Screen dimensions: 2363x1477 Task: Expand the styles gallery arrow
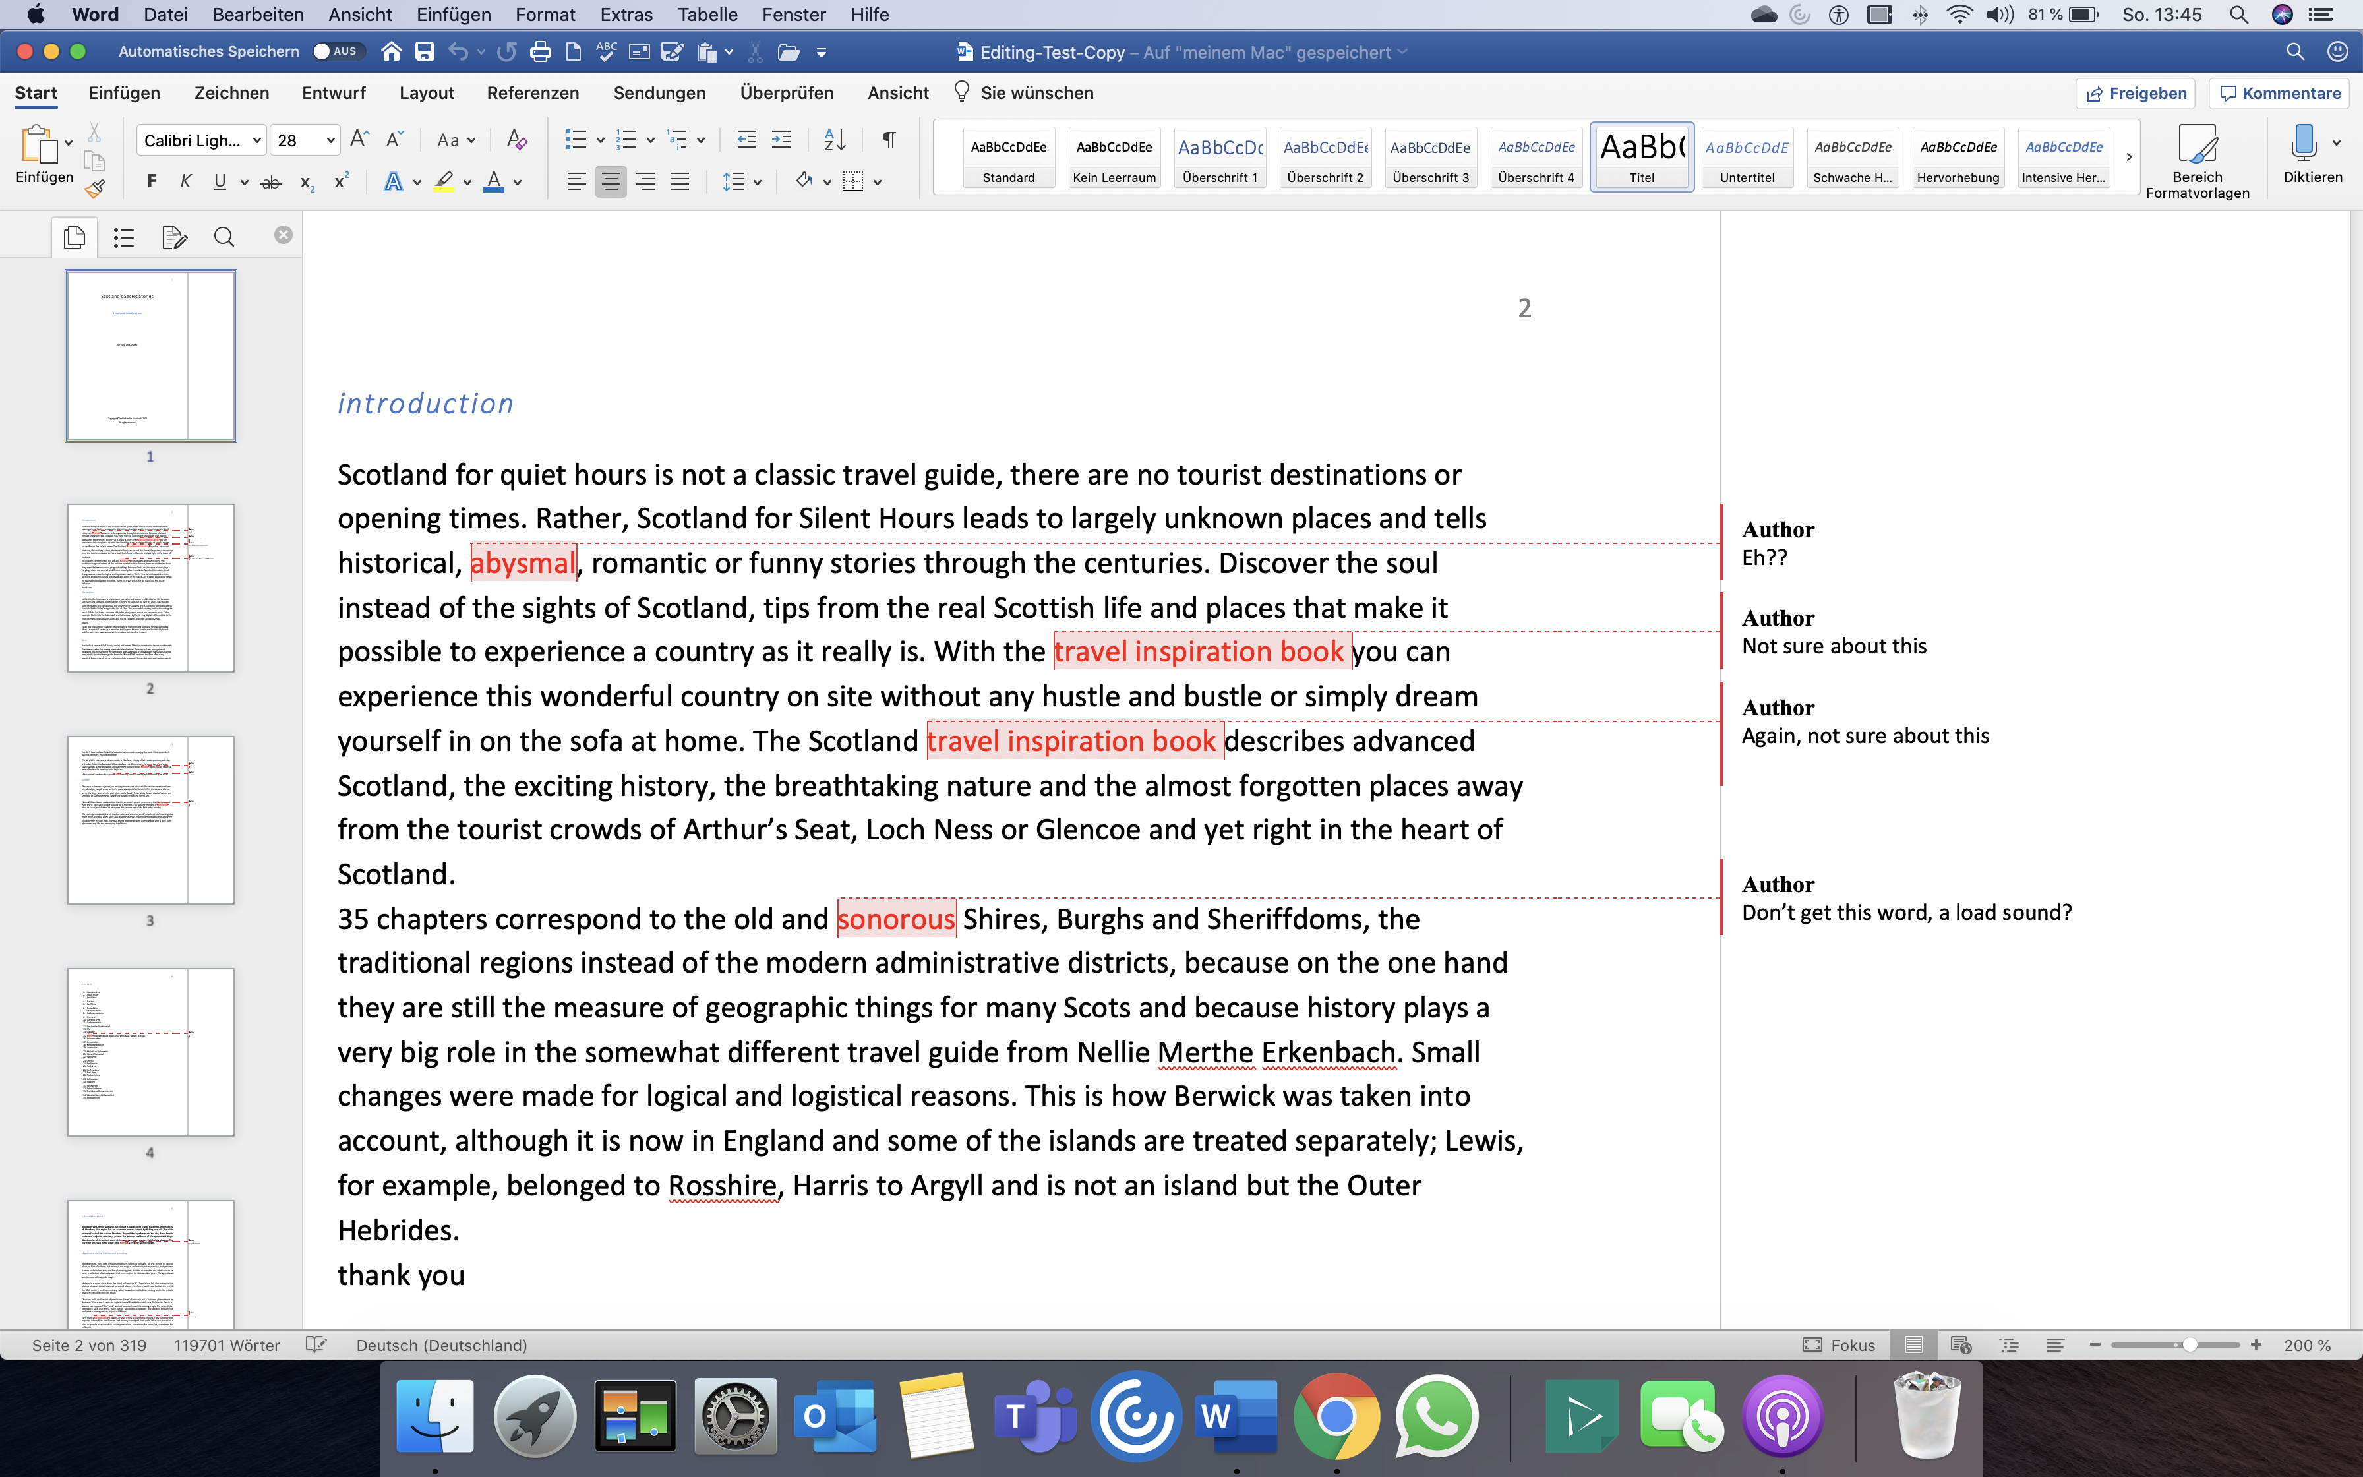click(2129, 156)
